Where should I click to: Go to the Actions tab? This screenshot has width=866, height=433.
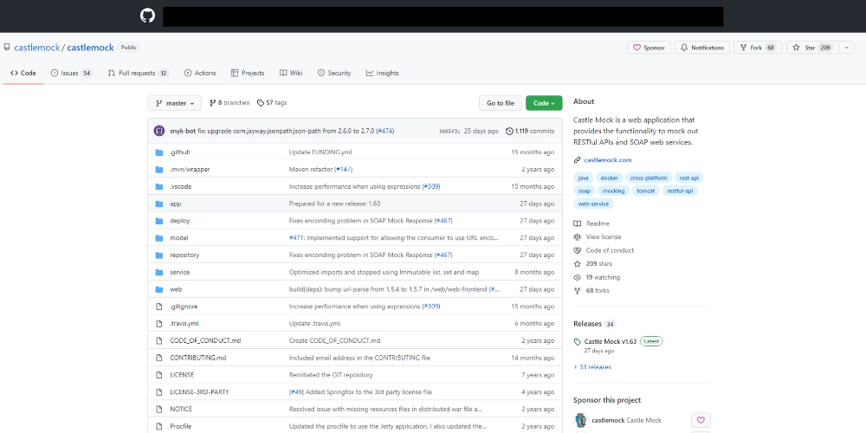[x=200, y=73]
